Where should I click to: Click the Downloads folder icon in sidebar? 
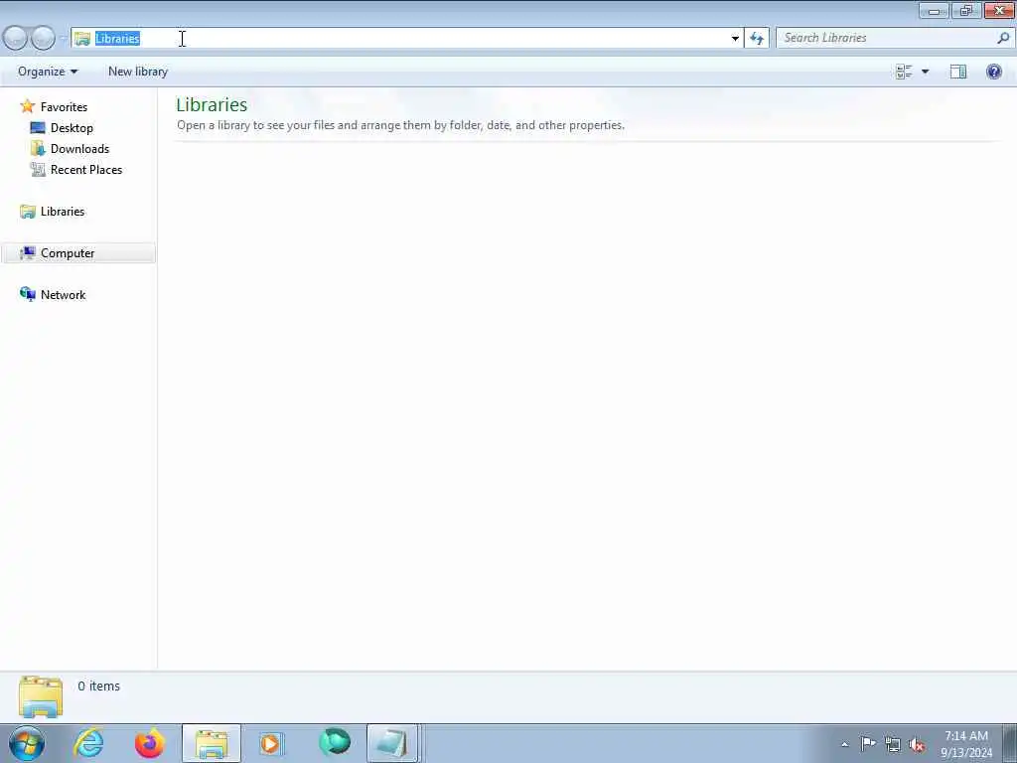(x=38, y=149)
